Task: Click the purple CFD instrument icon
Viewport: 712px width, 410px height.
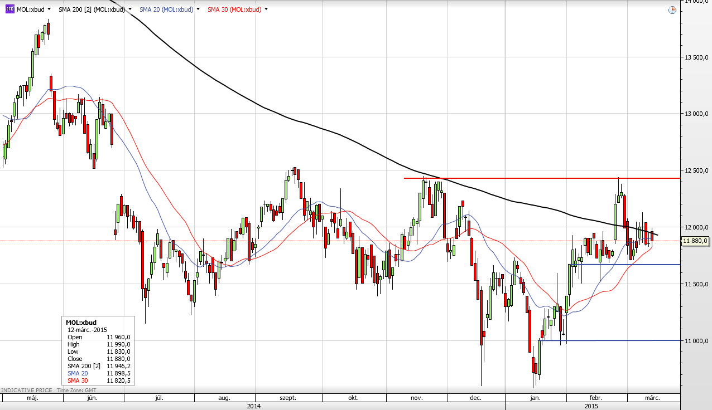Action: point(9,9)
